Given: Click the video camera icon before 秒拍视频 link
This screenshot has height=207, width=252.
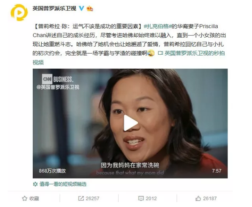Looking at the screenshot, I should click(160, 53).
